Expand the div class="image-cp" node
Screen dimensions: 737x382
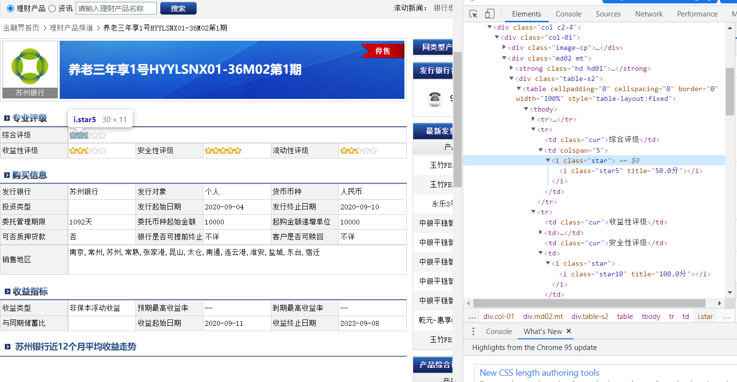click(x=504, y=48)
